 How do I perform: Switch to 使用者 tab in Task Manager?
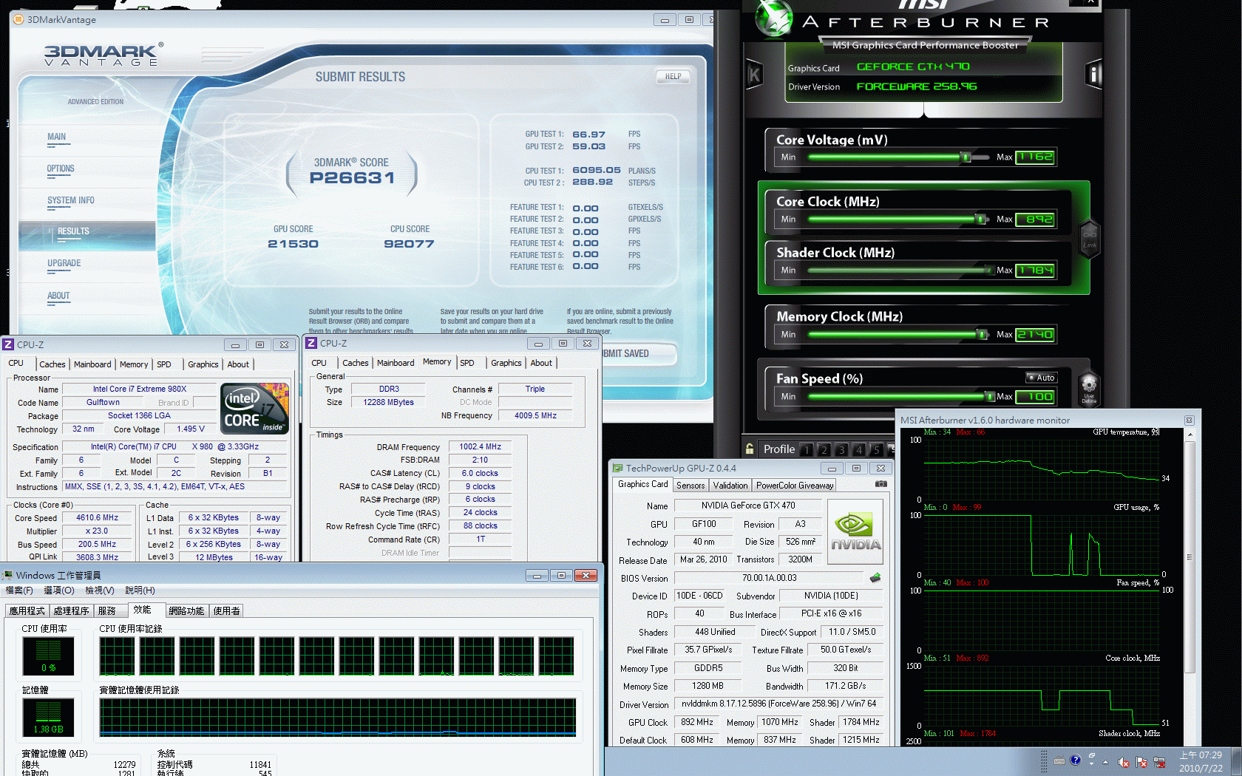(x=226, y=611)
